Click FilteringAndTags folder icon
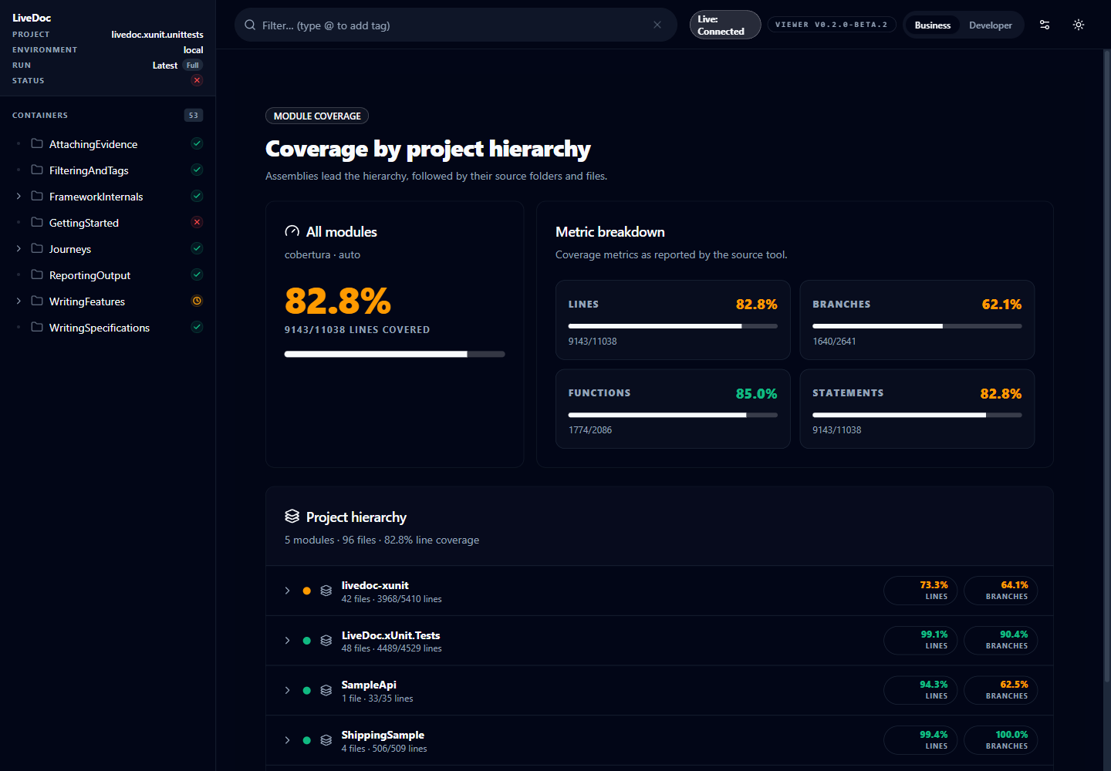Viewport: 1111px width, 771px height. coord(37,170)
